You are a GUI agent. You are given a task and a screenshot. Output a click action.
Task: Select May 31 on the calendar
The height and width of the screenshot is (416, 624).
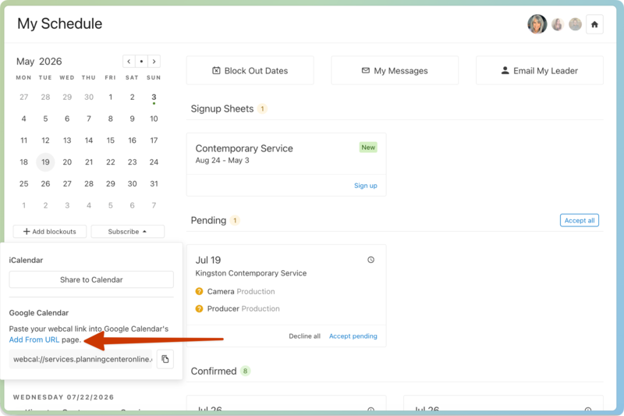pos(154,184)
